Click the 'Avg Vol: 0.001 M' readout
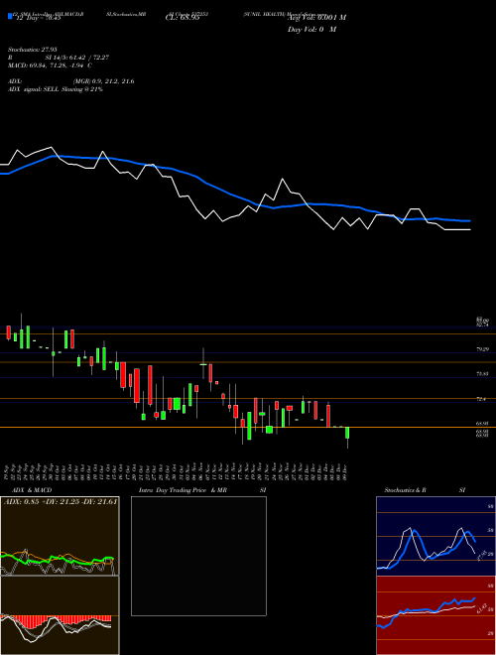496x655 pixels. pyautogui.click(x=316, y=18)
